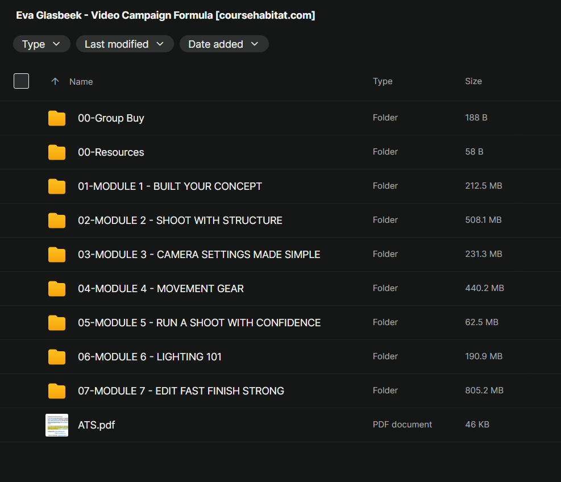Select the 00-Group Buy folder name
This screenshot has width=561, height=482.
[x=111, y=118]
